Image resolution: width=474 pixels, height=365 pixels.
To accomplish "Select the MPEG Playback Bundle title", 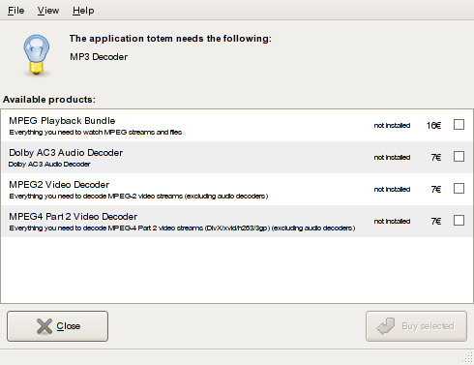I will point(62,121).
